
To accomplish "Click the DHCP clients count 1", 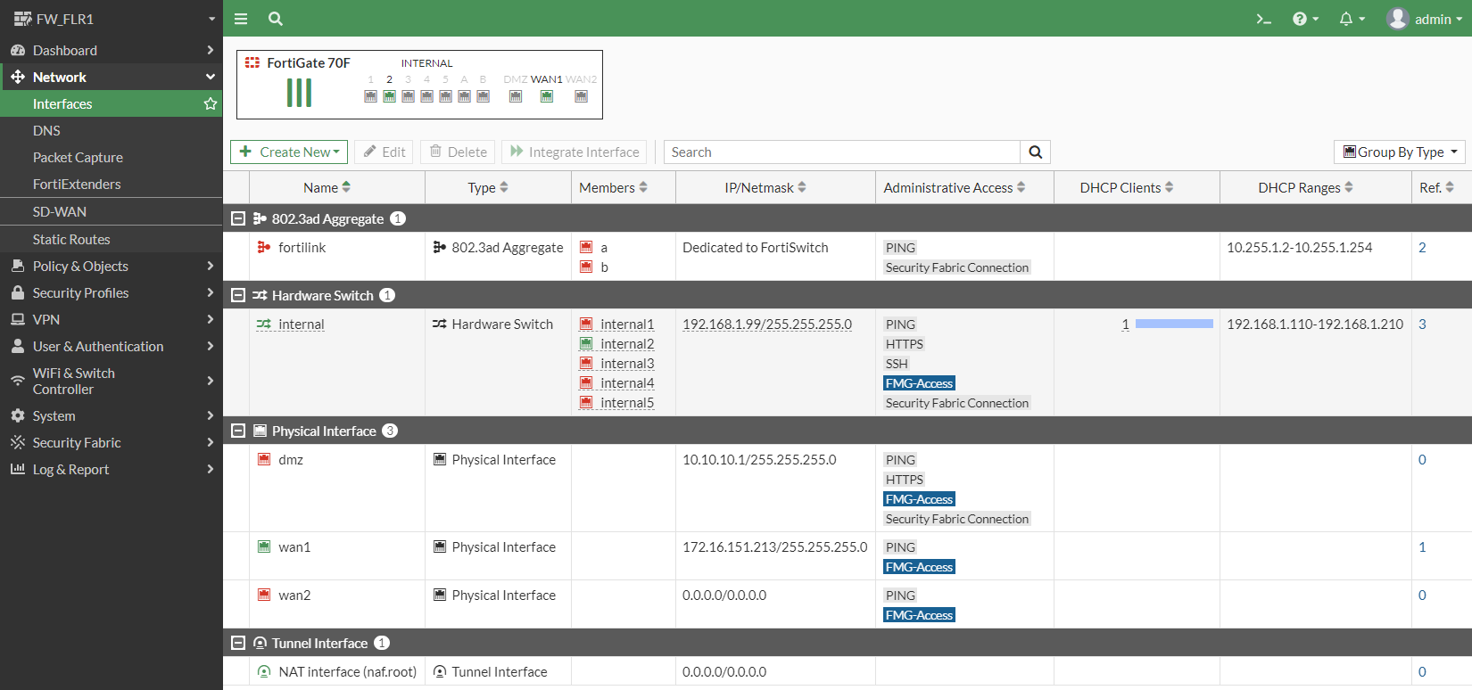I will point(1126,324).
